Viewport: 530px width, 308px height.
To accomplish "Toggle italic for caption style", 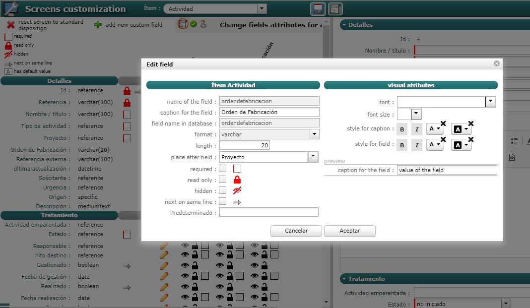I will (x=417, y=129).
